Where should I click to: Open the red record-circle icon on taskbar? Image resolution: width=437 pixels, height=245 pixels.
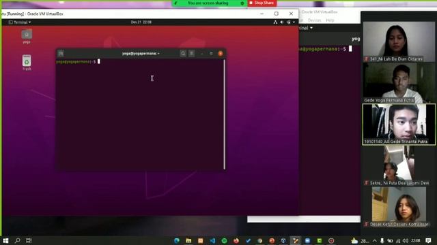(x=331, y=240)
